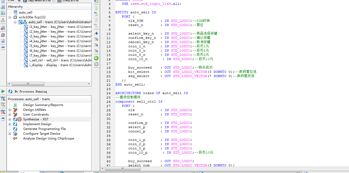
Task: Click the greyed Rerun process icon
Action: point(3,105)
